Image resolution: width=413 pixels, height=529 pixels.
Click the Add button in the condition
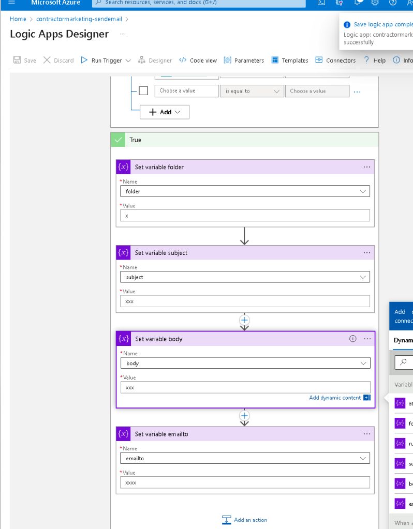[165, 112]
